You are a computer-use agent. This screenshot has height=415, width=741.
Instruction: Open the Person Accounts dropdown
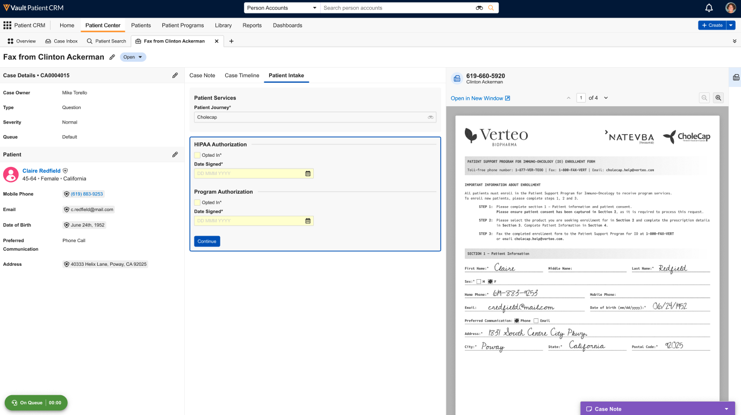click(x=282, y=8)
